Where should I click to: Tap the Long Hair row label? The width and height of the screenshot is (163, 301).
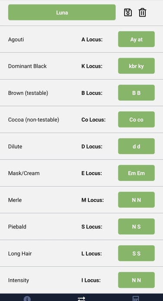(20, 253)
